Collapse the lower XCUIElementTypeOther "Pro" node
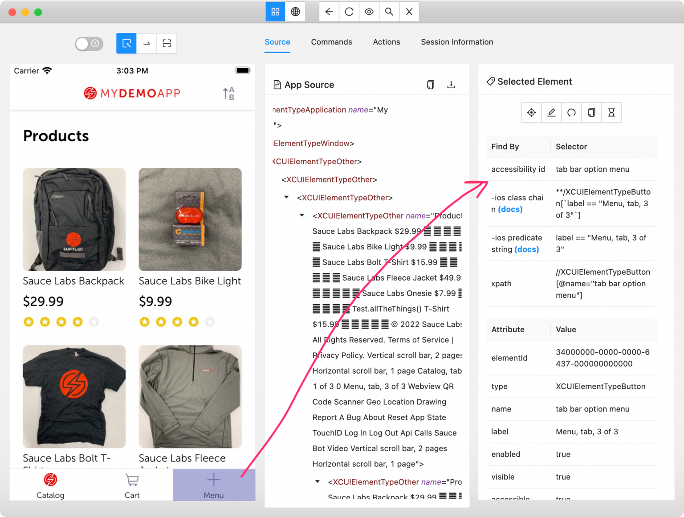 click(318, 481)
